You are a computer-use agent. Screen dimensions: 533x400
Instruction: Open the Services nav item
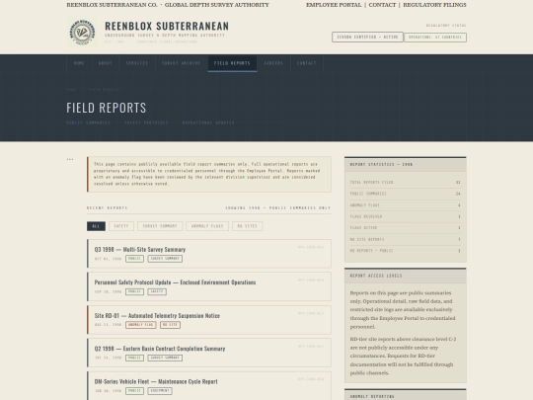[x=137, y=63]
